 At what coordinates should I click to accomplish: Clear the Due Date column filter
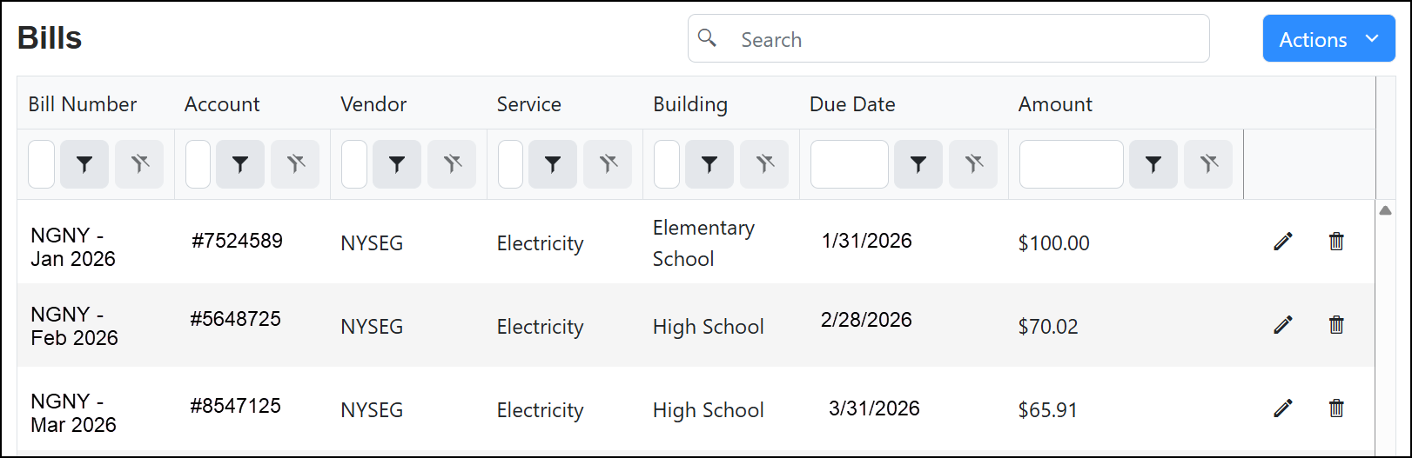973,164
